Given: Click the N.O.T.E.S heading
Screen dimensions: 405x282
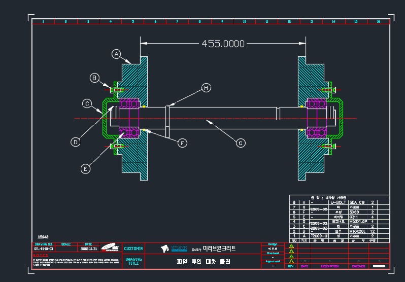Looking at the screenshot, I should (x=41, y=256).
